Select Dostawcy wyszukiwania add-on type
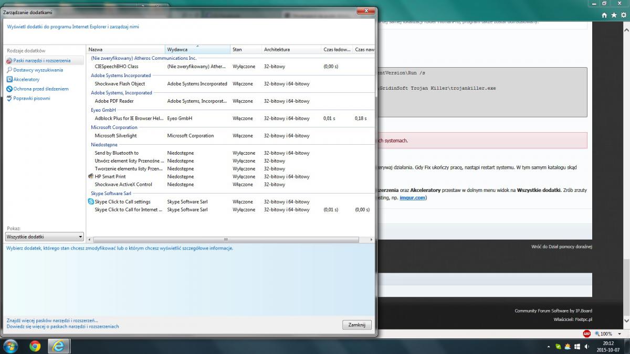630x354 pixels. pos(38,70)
